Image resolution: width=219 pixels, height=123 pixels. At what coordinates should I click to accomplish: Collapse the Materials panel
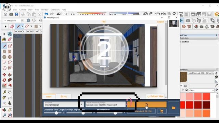pos(217,70)
